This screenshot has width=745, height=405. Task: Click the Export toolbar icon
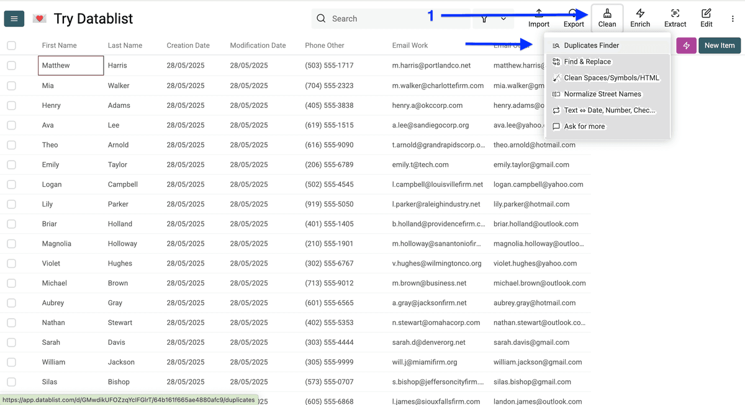pos(574,12)
